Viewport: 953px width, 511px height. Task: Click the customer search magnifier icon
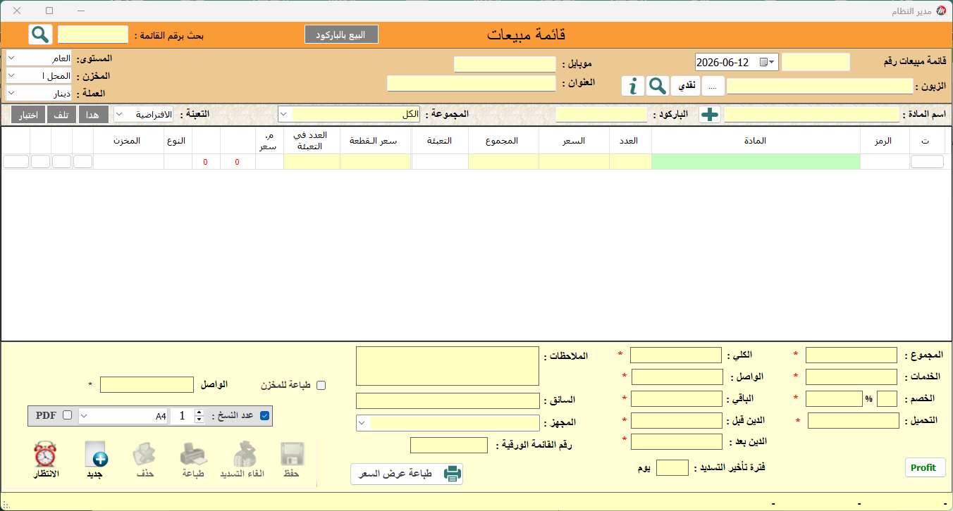click(x=657, y=86)
